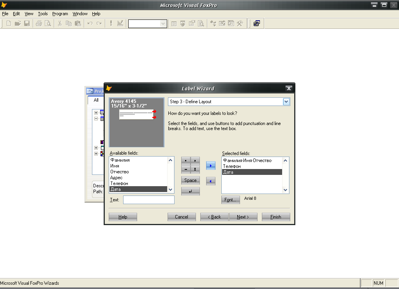
Task: Expand the Step 3 - Define Layout dropdown
Action: pyautogui.click(x=286, y=102)
